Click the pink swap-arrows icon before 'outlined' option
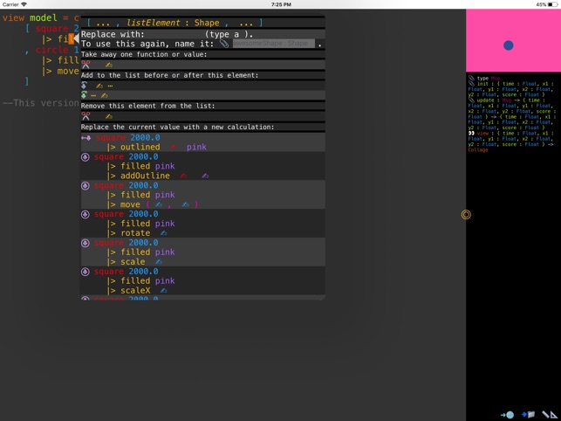 [86, 138]
